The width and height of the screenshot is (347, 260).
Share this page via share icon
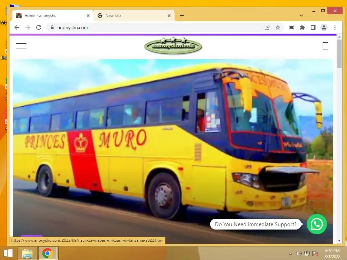pyautogui.click(x=267, y=27)
